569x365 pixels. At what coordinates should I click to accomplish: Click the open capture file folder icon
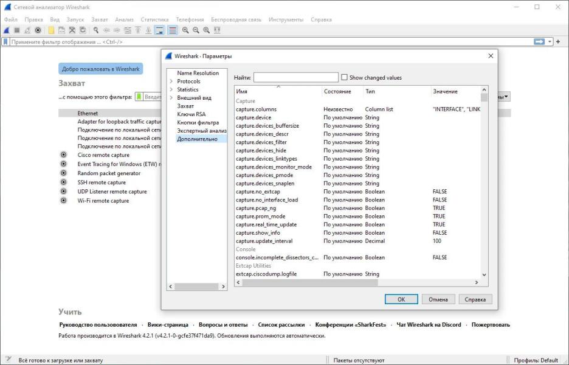(x=51, y=30)
